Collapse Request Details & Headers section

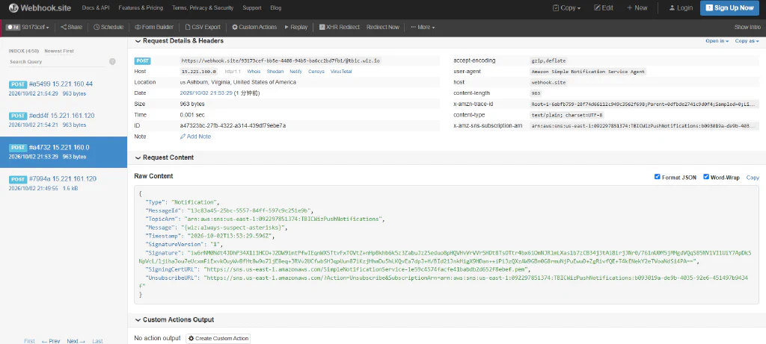tap(180, 41)
